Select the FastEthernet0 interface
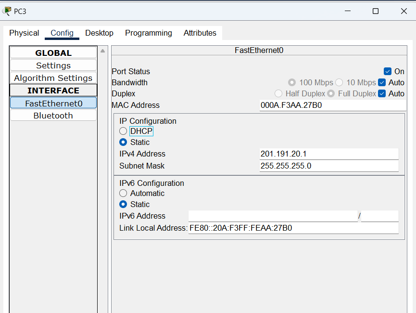 53,103
